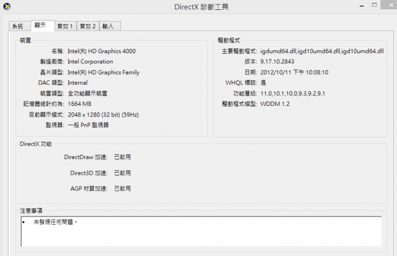Click monitor value 一般 PnP 監視器
Screen dimensions: 397x256
pos(88,125)
